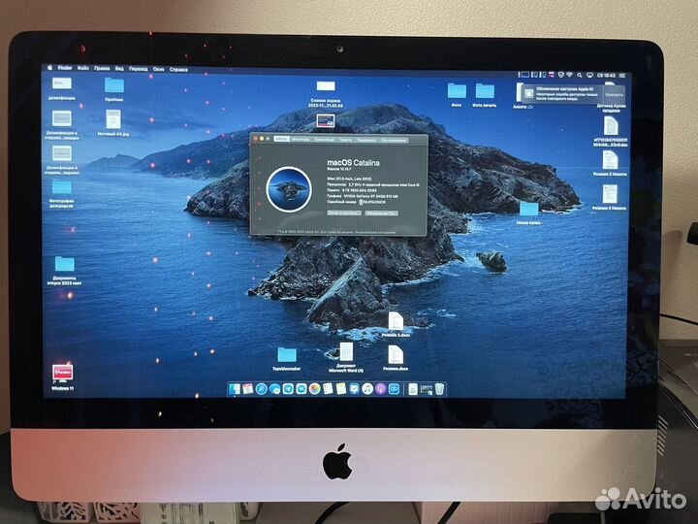The width and height of the screenshot is (698, 524).
Task: Switch to the Память tab
Action: click(x=345, y=140)
